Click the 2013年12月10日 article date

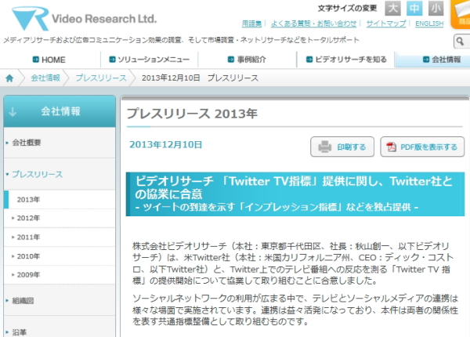(166, 145)
